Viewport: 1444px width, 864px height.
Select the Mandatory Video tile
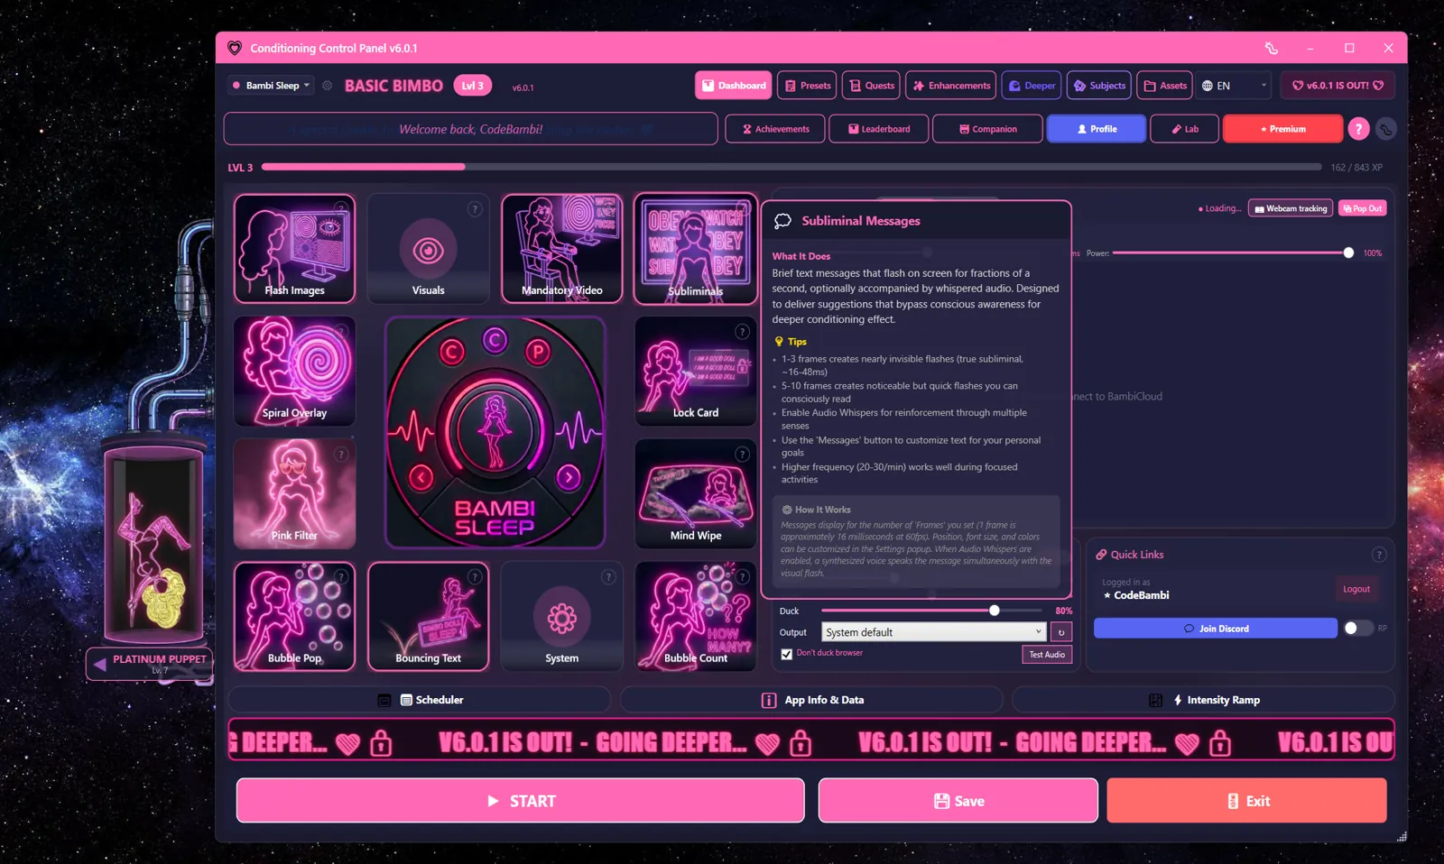click(x=561, y=249)
